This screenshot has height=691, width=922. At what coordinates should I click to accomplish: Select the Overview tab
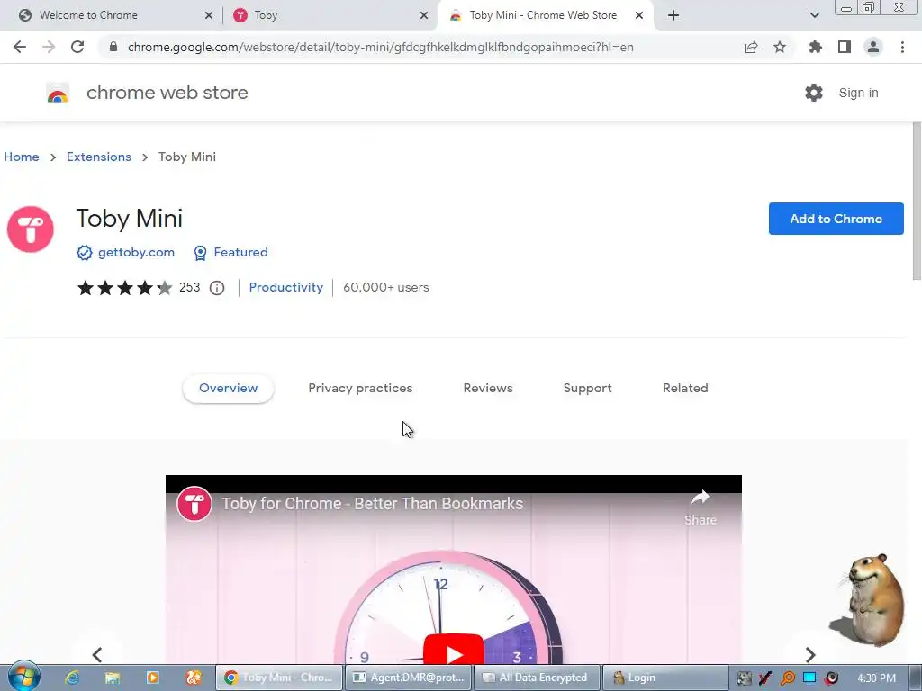228,389
